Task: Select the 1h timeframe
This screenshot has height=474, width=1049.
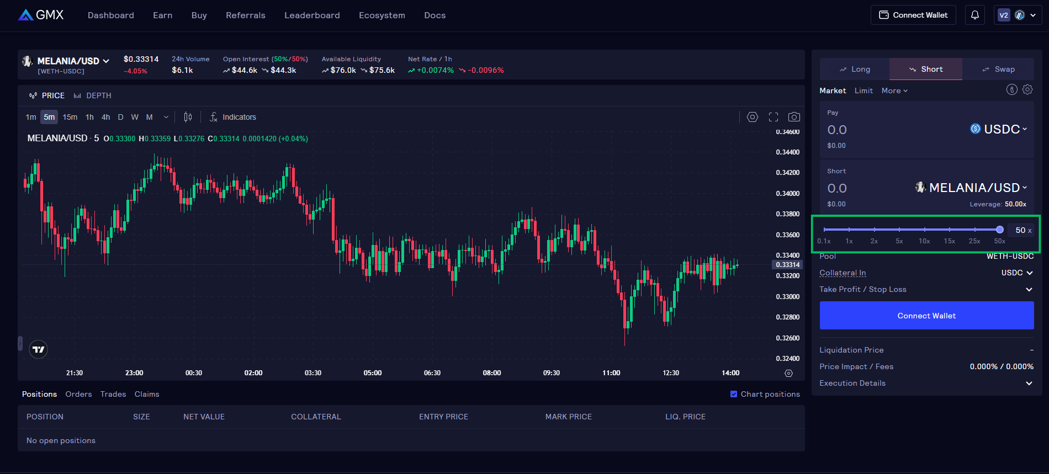Action: point(89,117)
